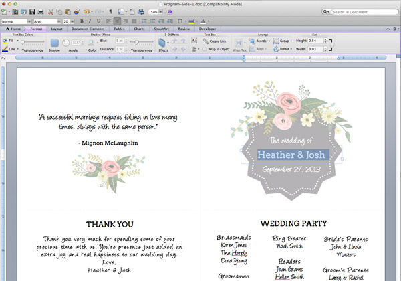The height and width of the screenshot is (281, 401).
Task: Open the Group dropdown
Action: coord(283,41)
